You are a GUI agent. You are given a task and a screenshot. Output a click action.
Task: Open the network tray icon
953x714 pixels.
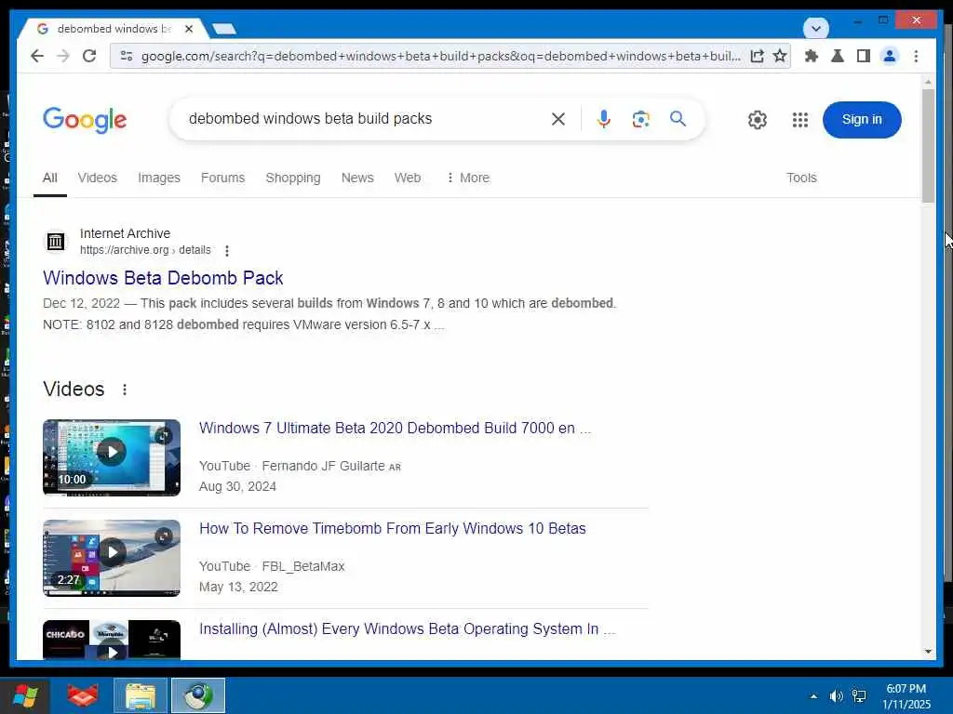(859, 696)
